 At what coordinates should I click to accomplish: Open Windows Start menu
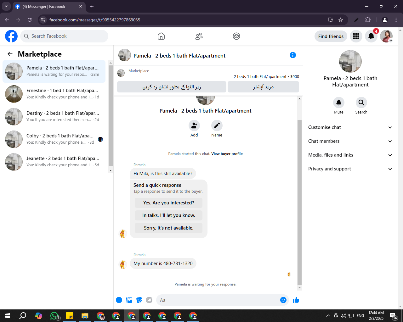point(8,316)
